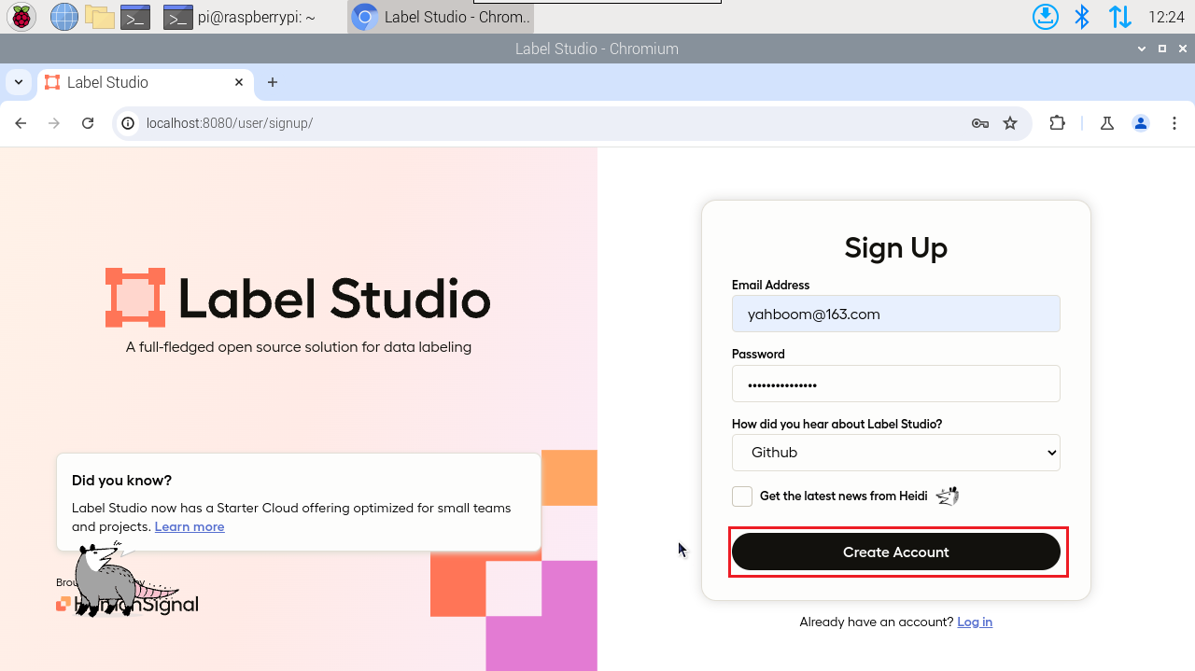Open the Bluetooth tray menu
This screenshot has height=671, width=1195.
(x=1082, y=17)
